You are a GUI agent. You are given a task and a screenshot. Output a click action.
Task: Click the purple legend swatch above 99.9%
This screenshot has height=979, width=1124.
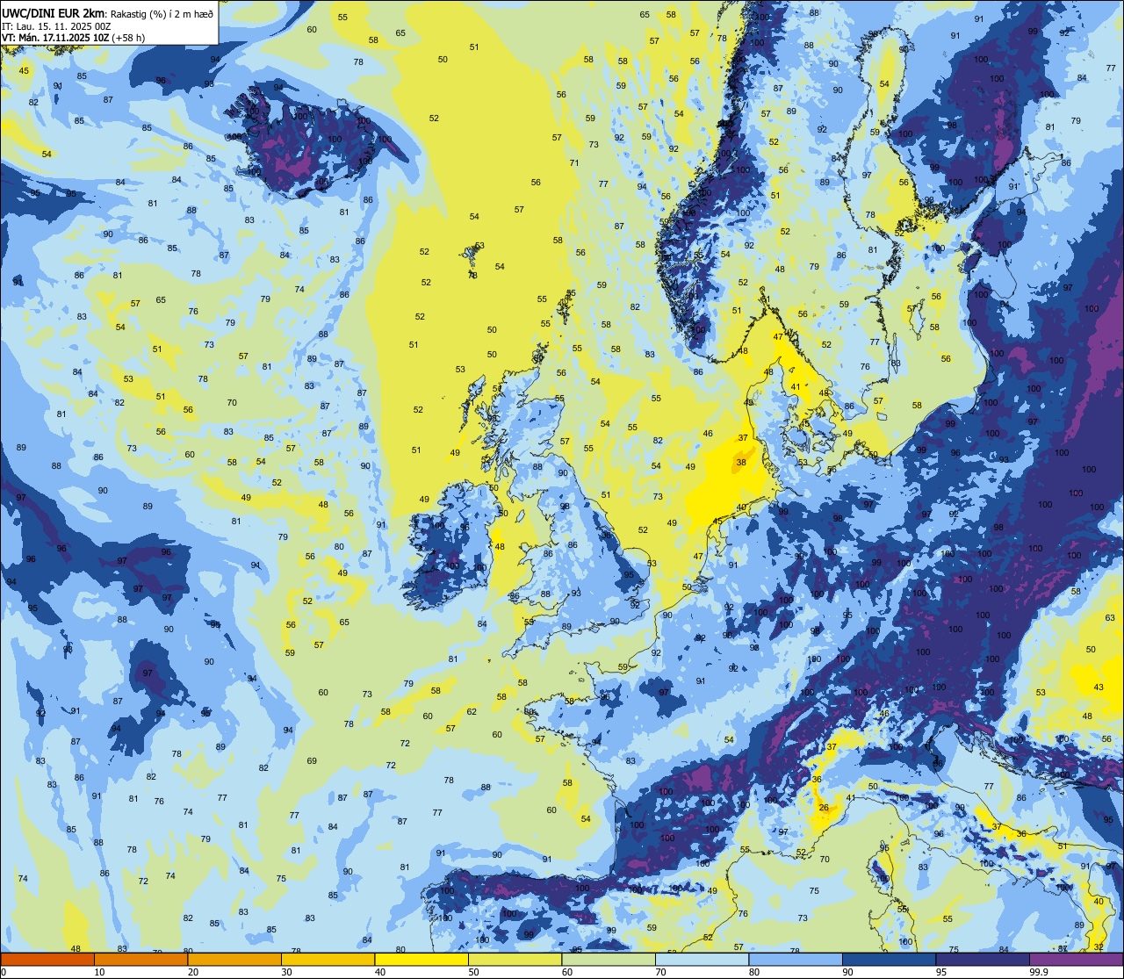tap(1076, 960)
